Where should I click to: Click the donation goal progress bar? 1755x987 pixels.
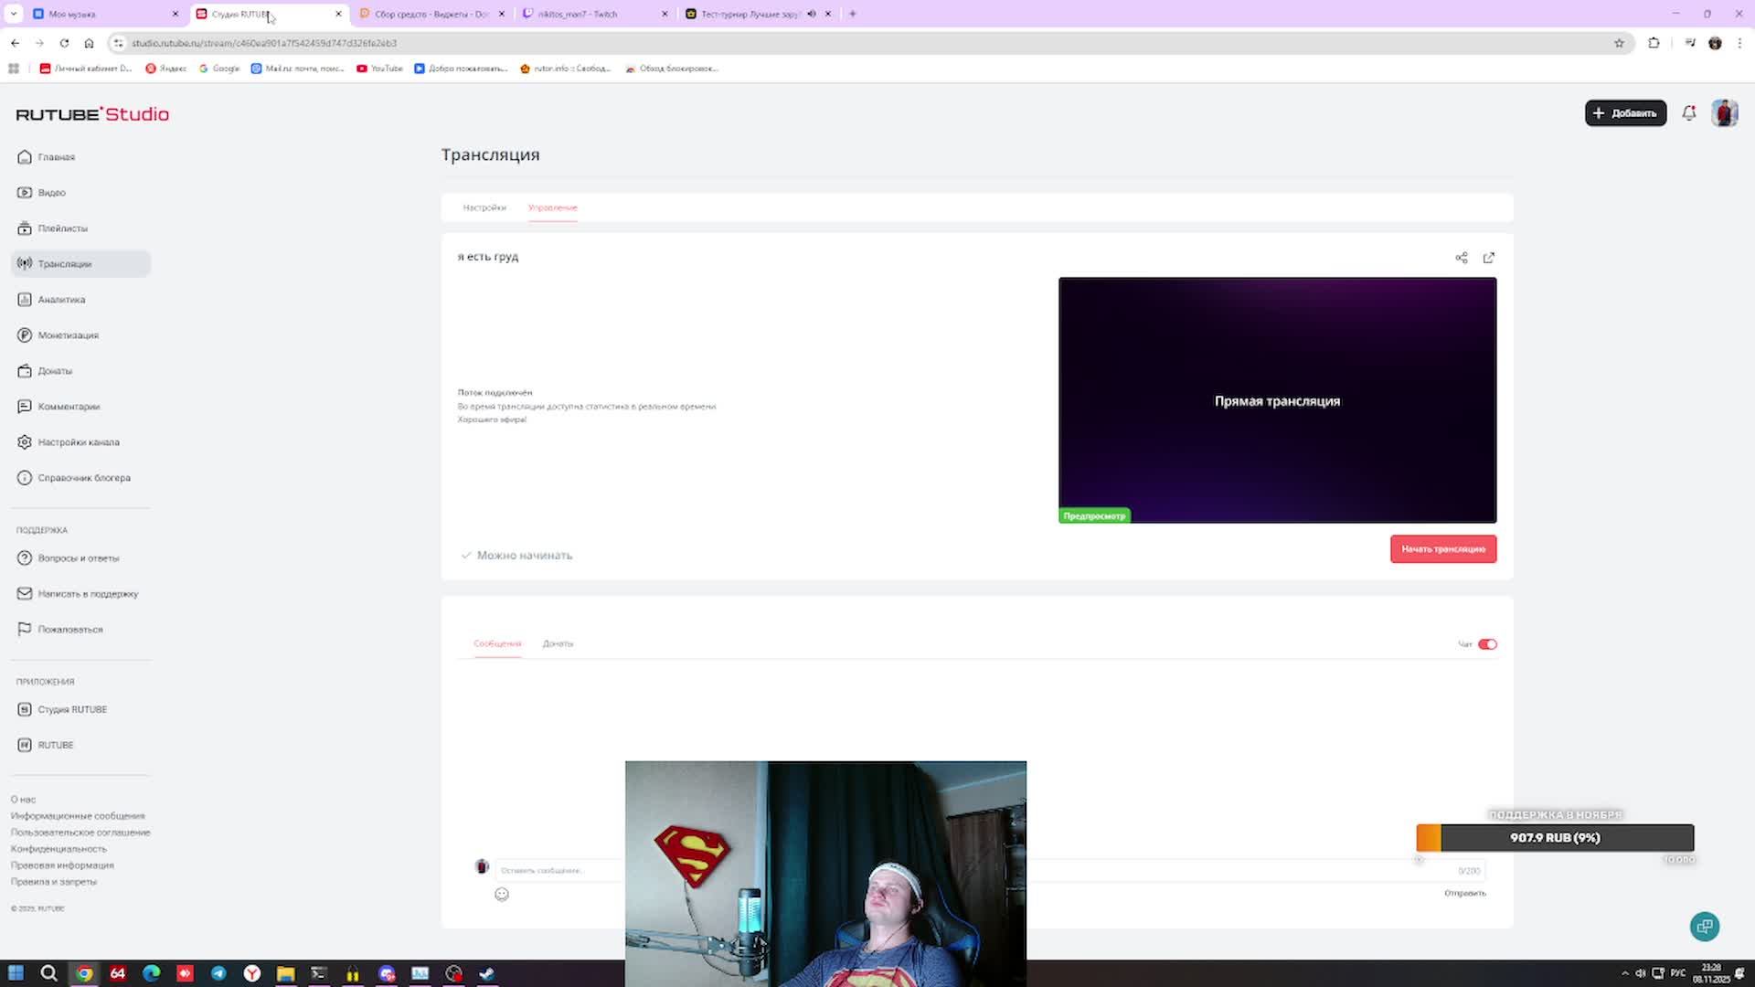pos(1554,837)
